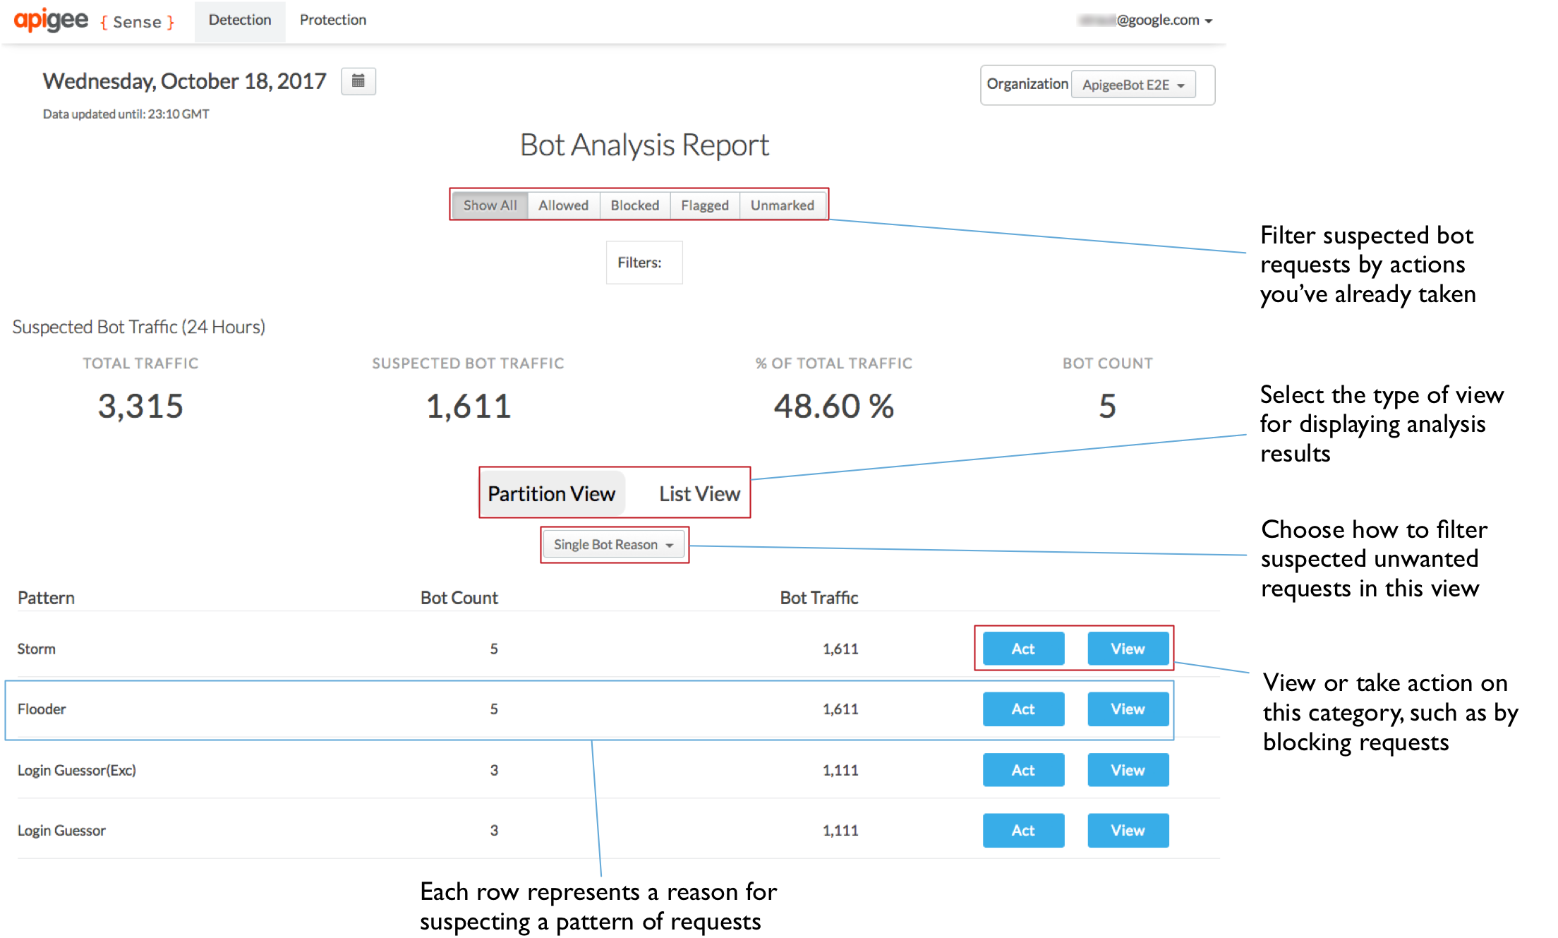Viewport: 1558px width, 938px height.
Task: Select the Show All filter
Action: 490,205
